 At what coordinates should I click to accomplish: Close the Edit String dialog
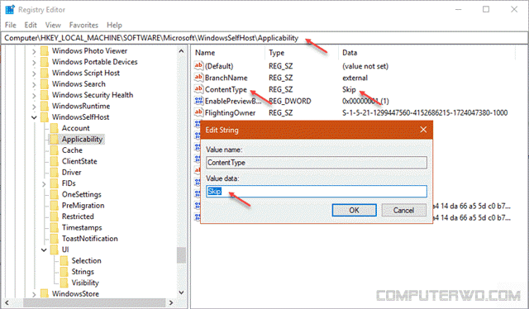point(423,130)
